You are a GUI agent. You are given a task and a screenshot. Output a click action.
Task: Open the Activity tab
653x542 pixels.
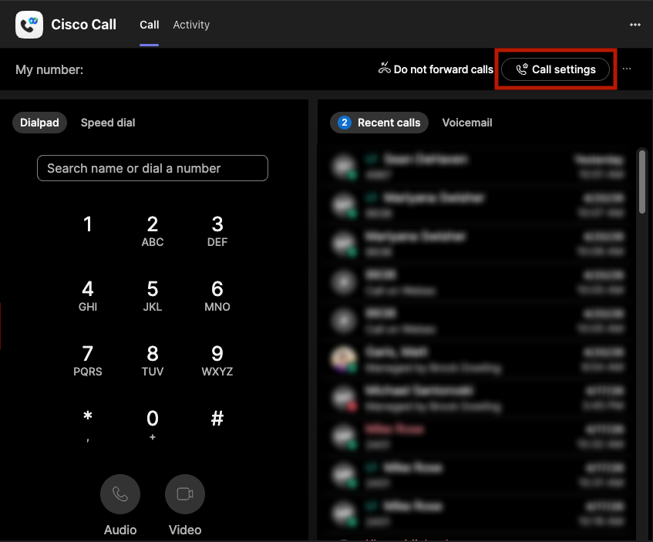(191, 25)
